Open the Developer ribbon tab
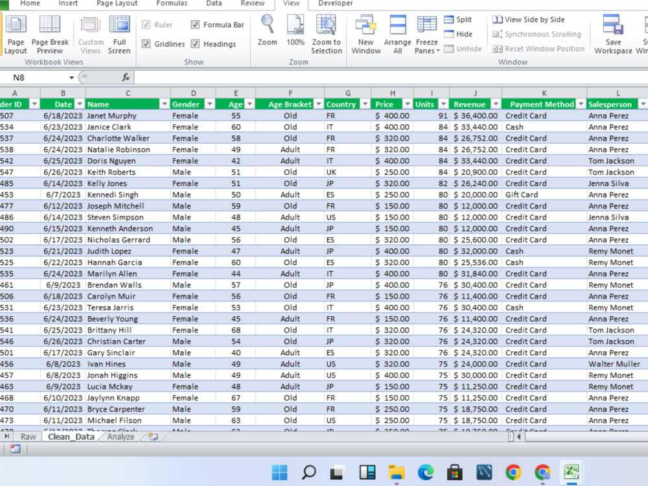Viewport: 648px width, 486px height. point(336,3)
